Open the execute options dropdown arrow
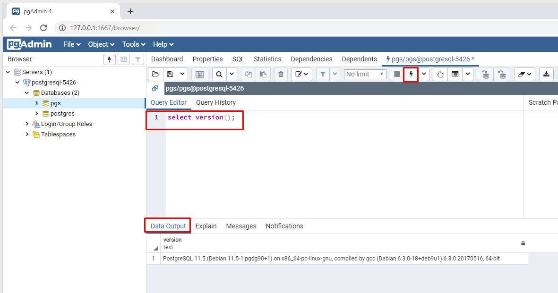Screen dimensions: 558x293 (x=424, y=74)
